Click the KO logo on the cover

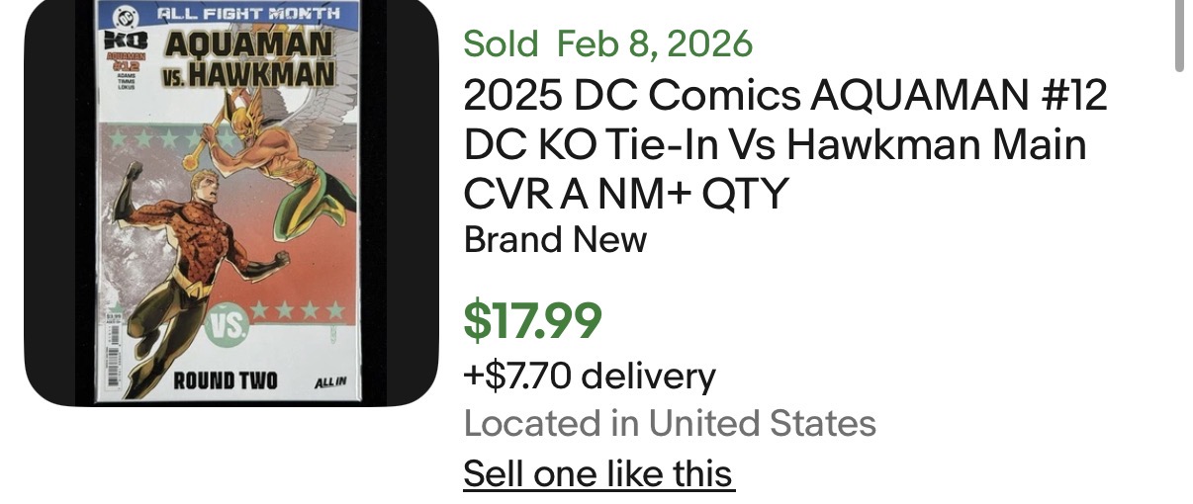126,42
